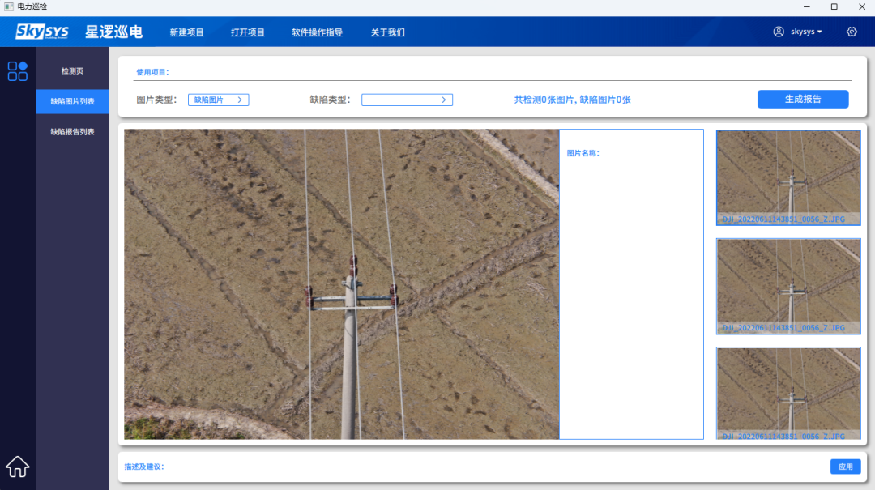The image size is (875, 490).
Task: Open the 新建项目 menu
Action: click(186, 32)
